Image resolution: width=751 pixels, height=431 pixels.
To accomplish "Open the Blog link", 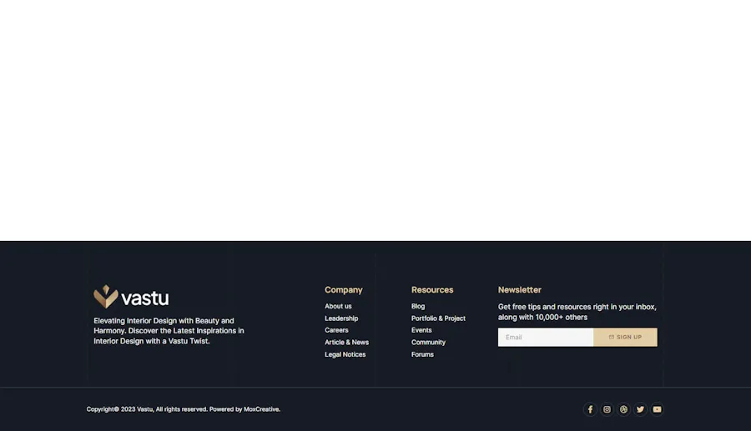I will (418, 306).
